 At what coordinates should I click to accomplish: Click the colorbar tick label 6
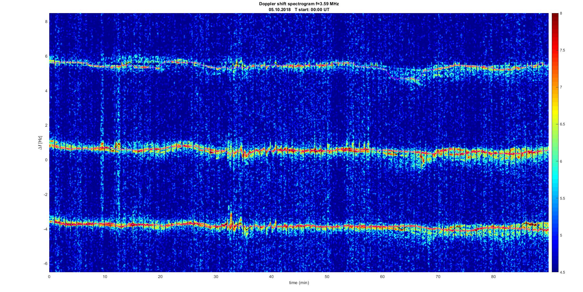561,161
